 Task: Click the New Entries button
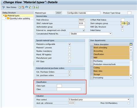point(11,7)
